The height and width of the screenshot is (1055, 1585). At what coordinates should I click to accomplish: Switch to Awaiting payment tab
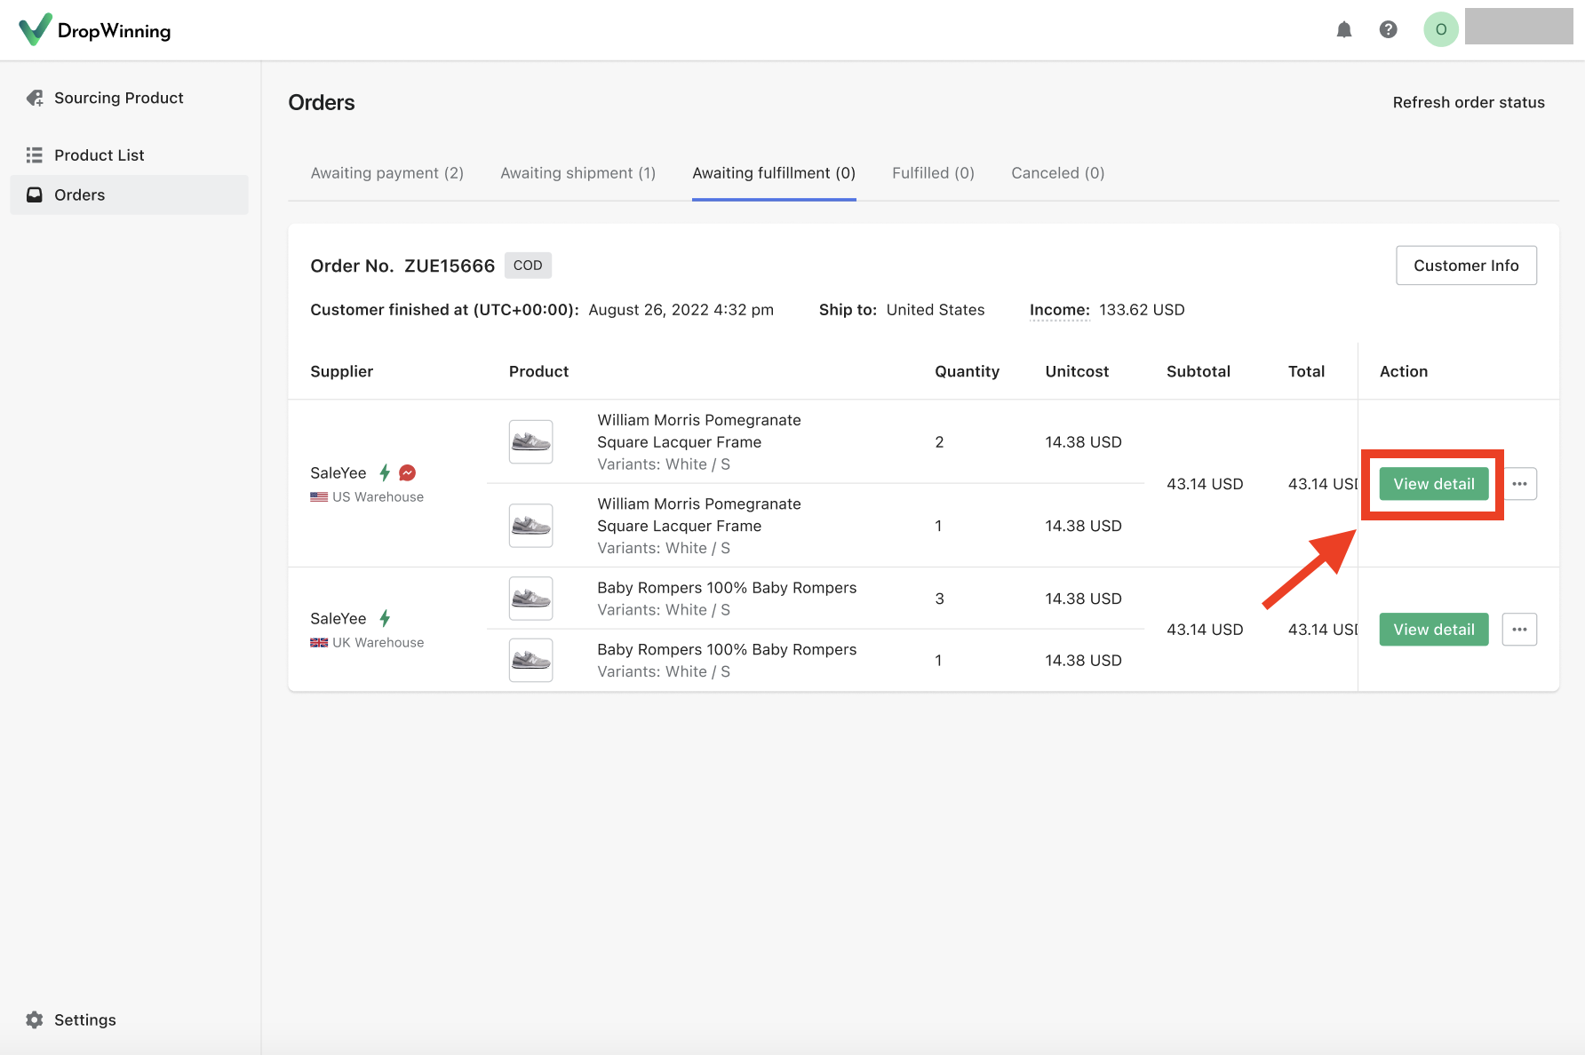tap(387, 173)
